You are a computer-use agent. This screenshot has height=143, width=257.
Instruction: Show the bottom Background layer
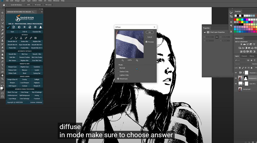coord(236,89)
